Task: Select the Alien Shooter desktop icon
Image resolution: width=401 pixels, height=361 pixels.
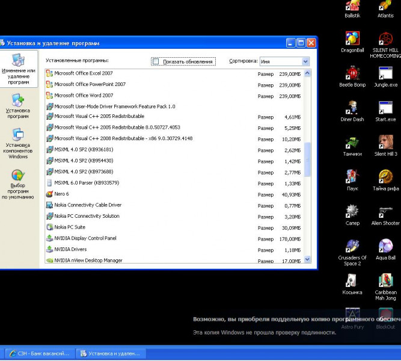Action: tap(385, 216)
